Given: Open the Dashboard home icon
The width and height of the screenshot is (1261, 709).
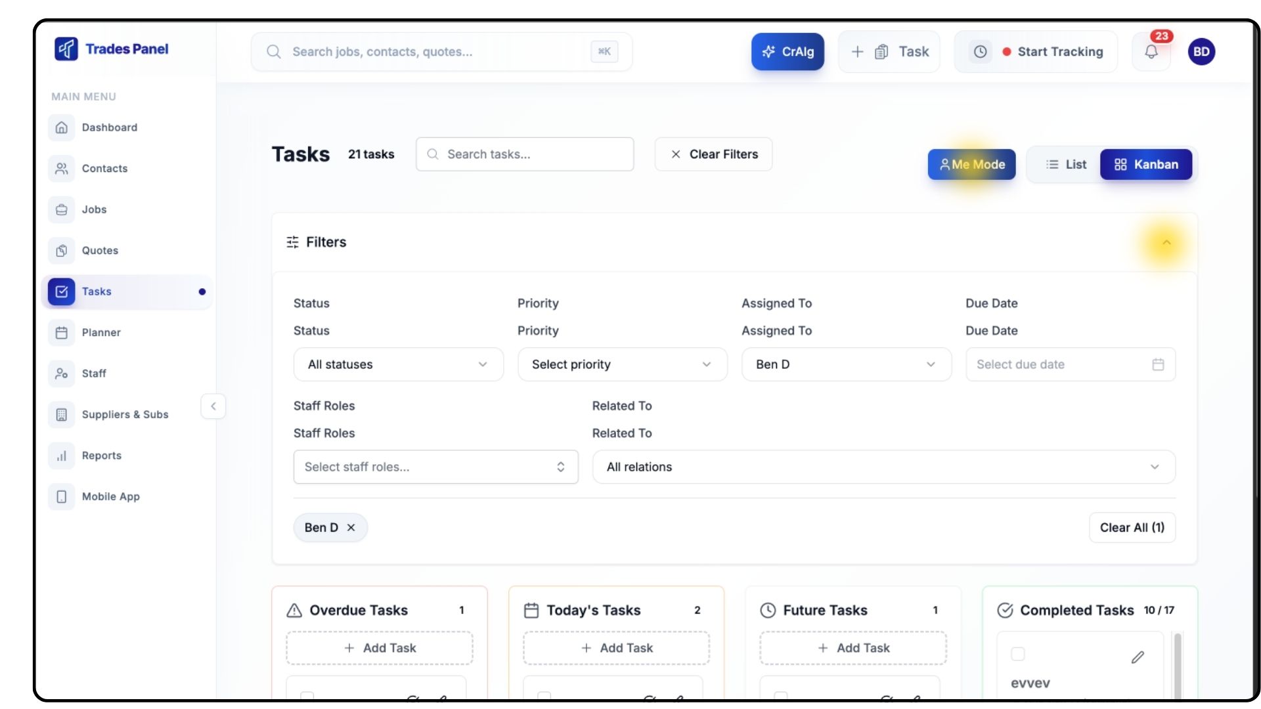Looking at the screenshot, I should (x=62, y=127).
